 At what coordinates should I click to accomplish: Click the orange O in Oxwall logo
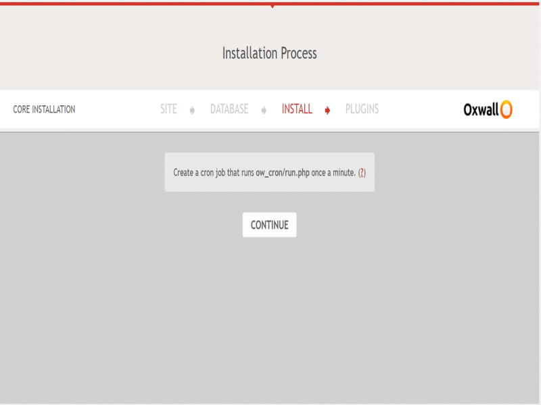coord(506,109)
